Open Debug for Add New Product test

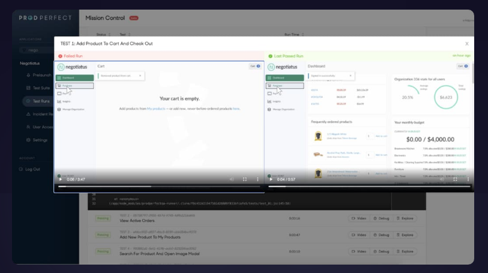381,235
